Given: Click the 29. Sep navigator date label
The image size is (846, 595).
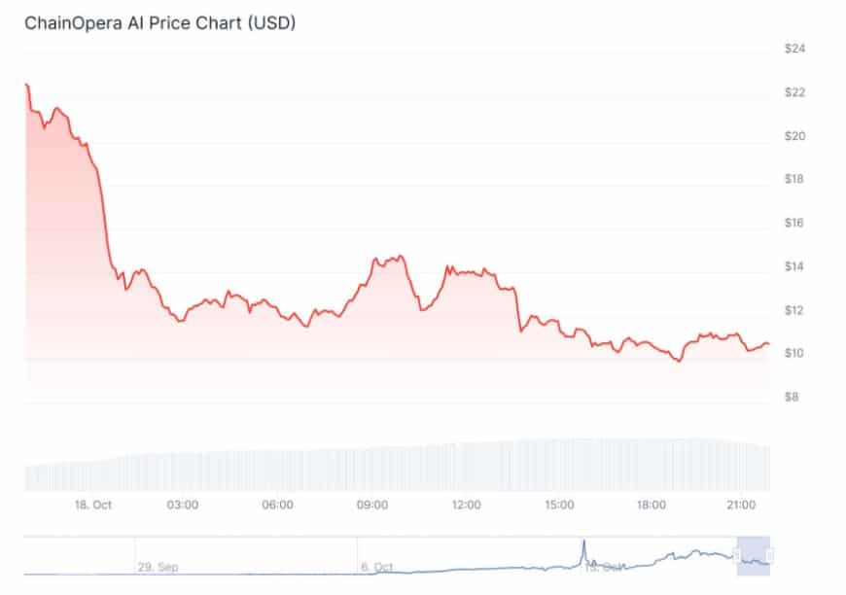Looking at the screenshot, I should [158, 566].
